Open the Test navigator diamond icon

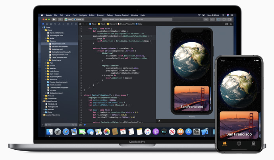tap(64, 24)
